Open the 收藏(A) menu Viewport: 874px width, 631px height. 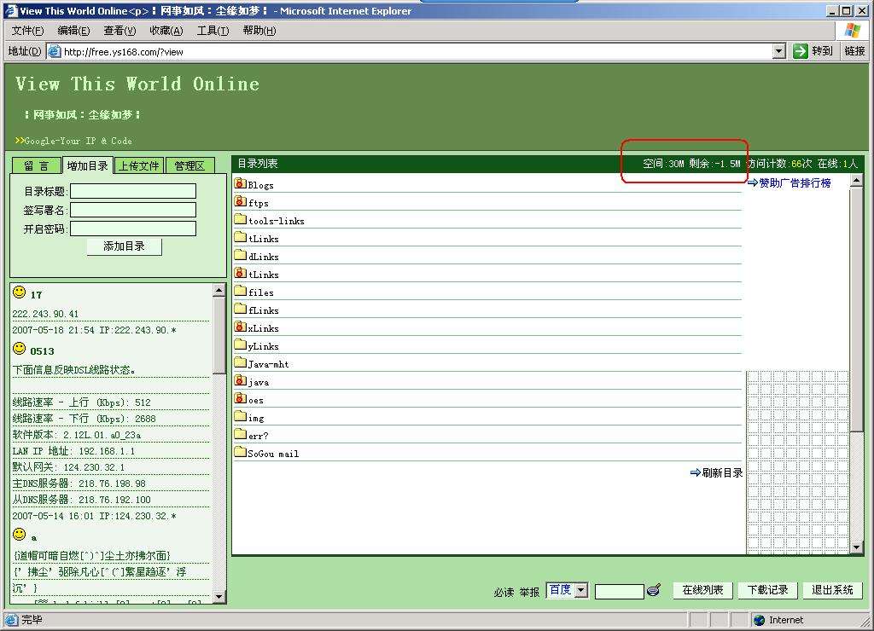(x=166, y=31)
